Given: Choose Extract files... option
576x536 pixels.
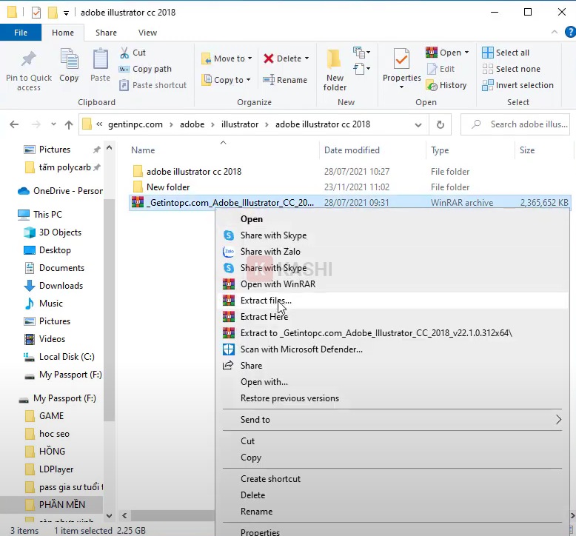Looking at the screenshot, I should (392, 301).
